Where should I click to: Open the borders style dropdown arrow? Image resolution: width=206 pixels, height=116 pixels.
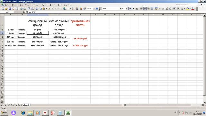click(185, 9)
